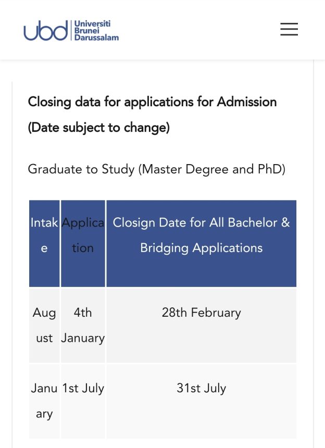Viewport: 325px width, 448px height.
Task: Select the January intake row
Action: click(44, 401)
